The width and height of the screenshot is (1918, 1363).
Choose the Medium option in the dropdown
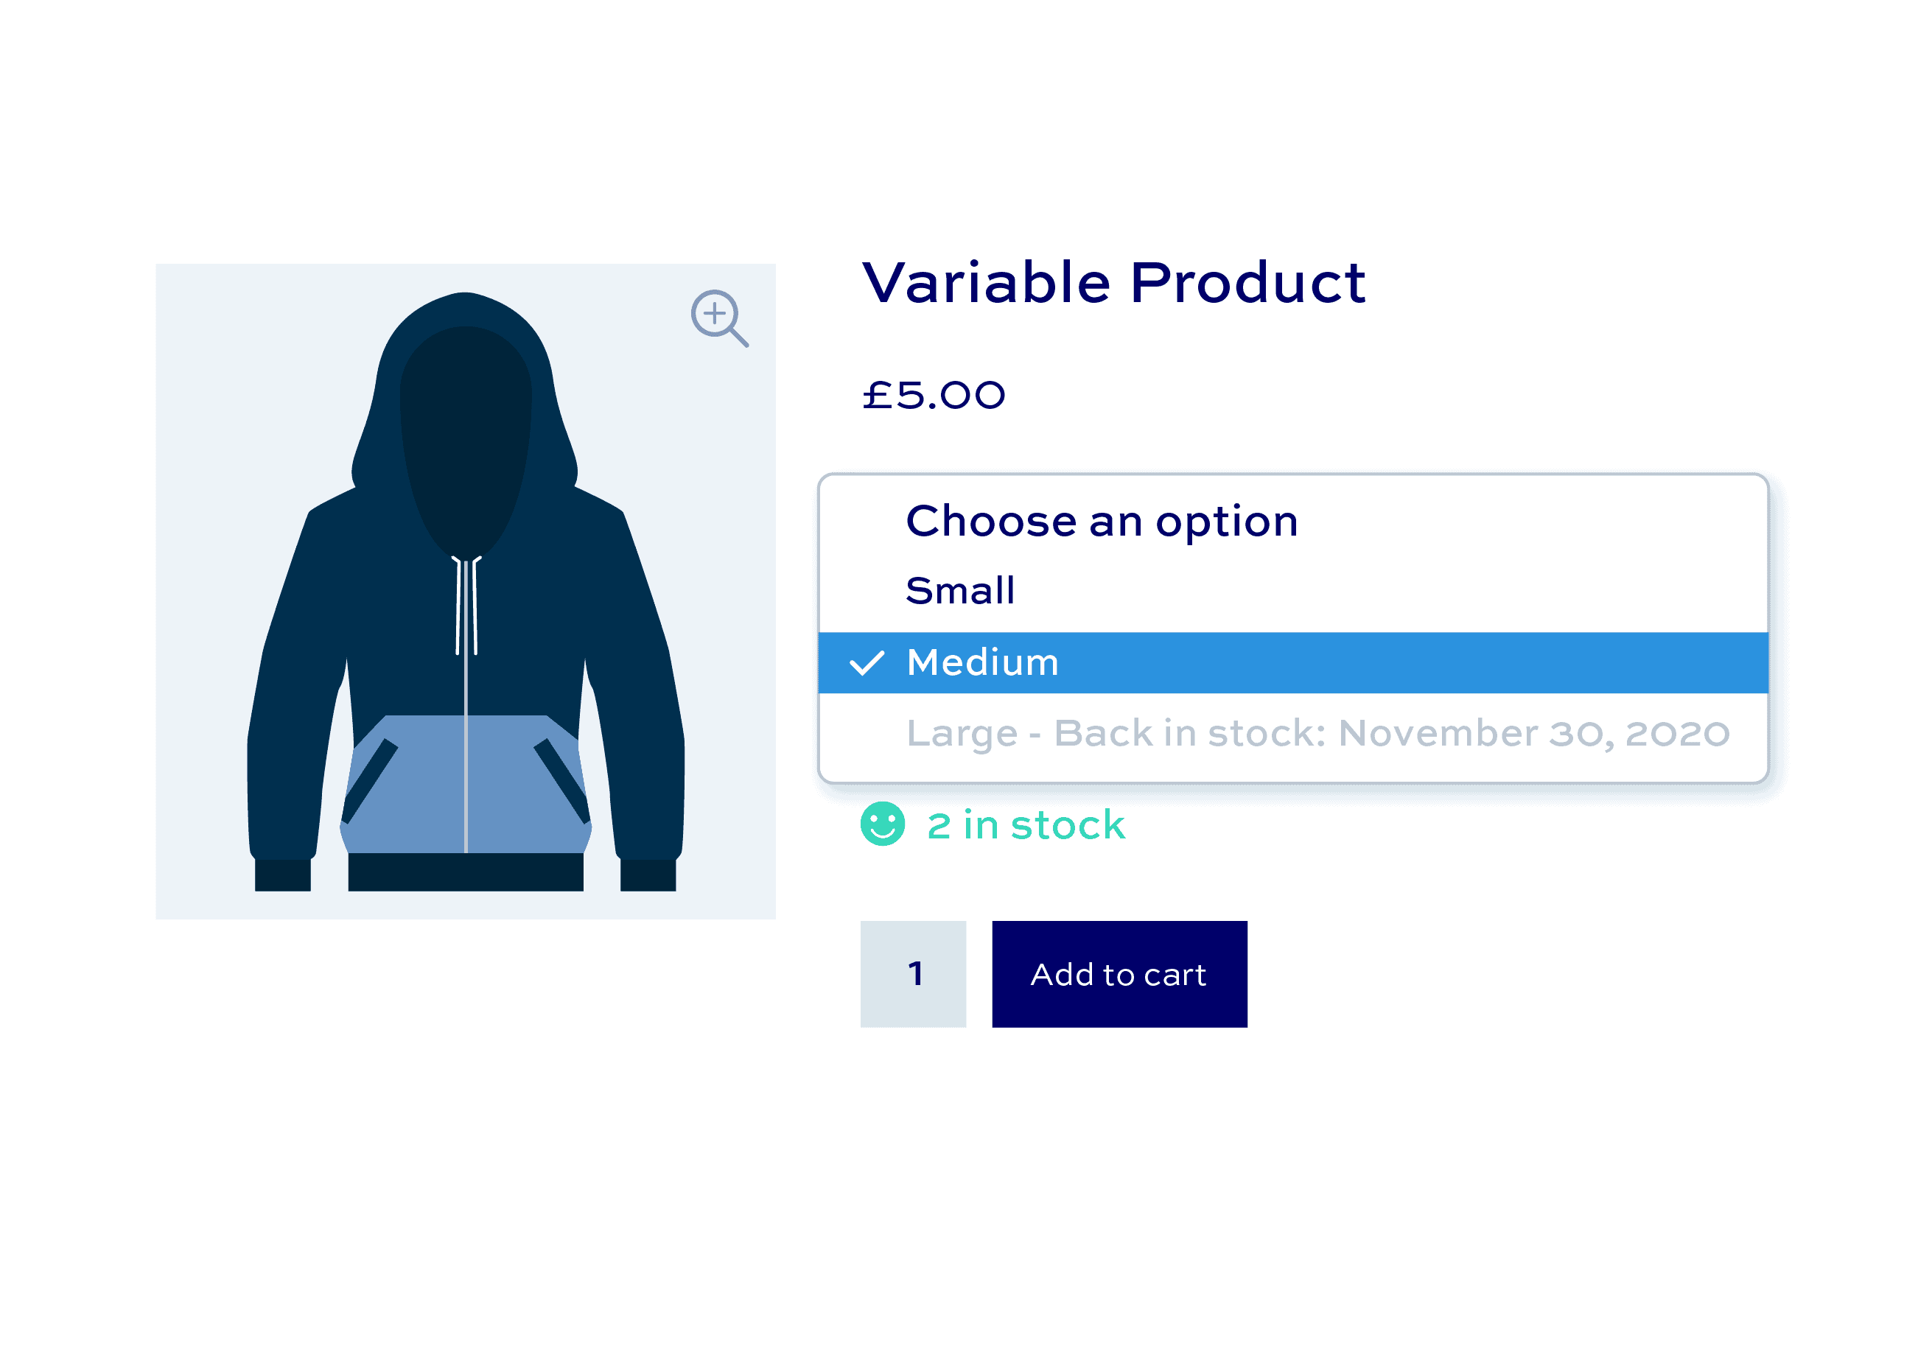(x=1292, y=662)
